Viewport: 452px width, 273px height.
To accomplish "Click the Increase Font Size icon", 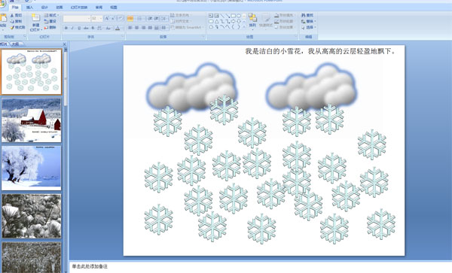I will tap(107, 18).
